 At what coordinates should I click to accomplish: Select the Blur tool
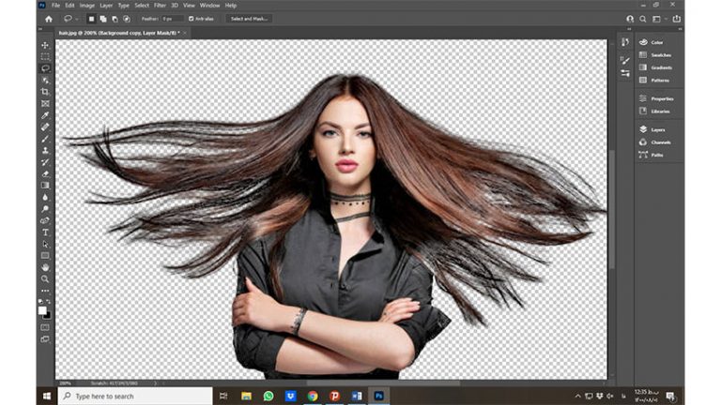click(x=45, y=198)
